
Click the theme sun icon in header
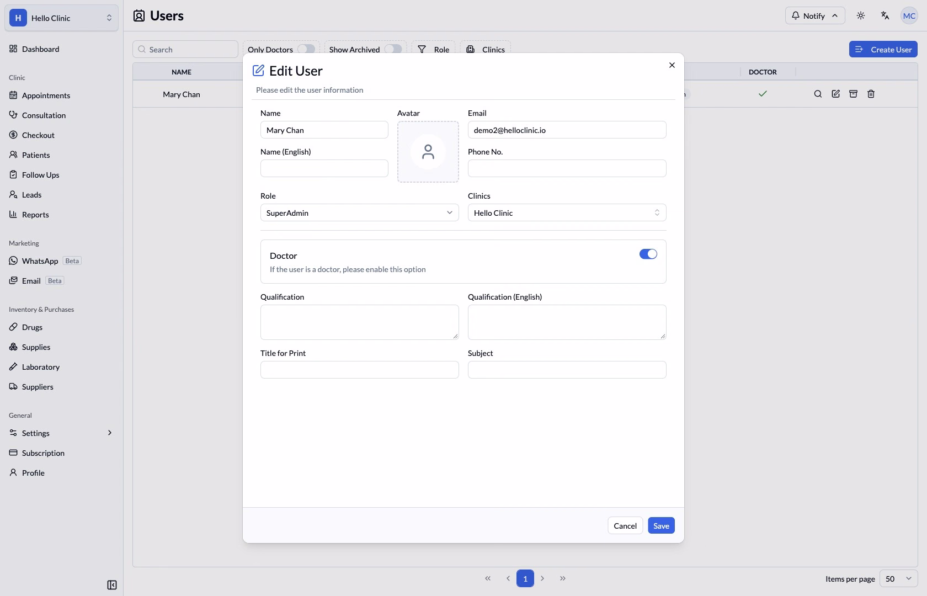click(x=861, y=15)
